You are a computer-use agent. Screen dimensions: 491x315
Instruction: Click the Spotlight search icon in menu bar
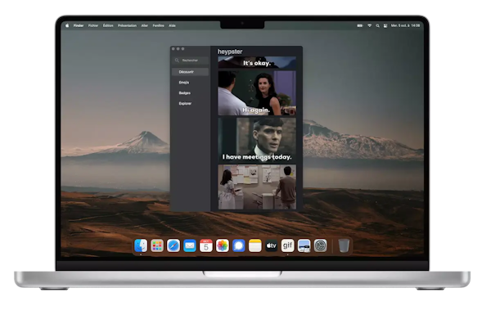pos(377,25)
